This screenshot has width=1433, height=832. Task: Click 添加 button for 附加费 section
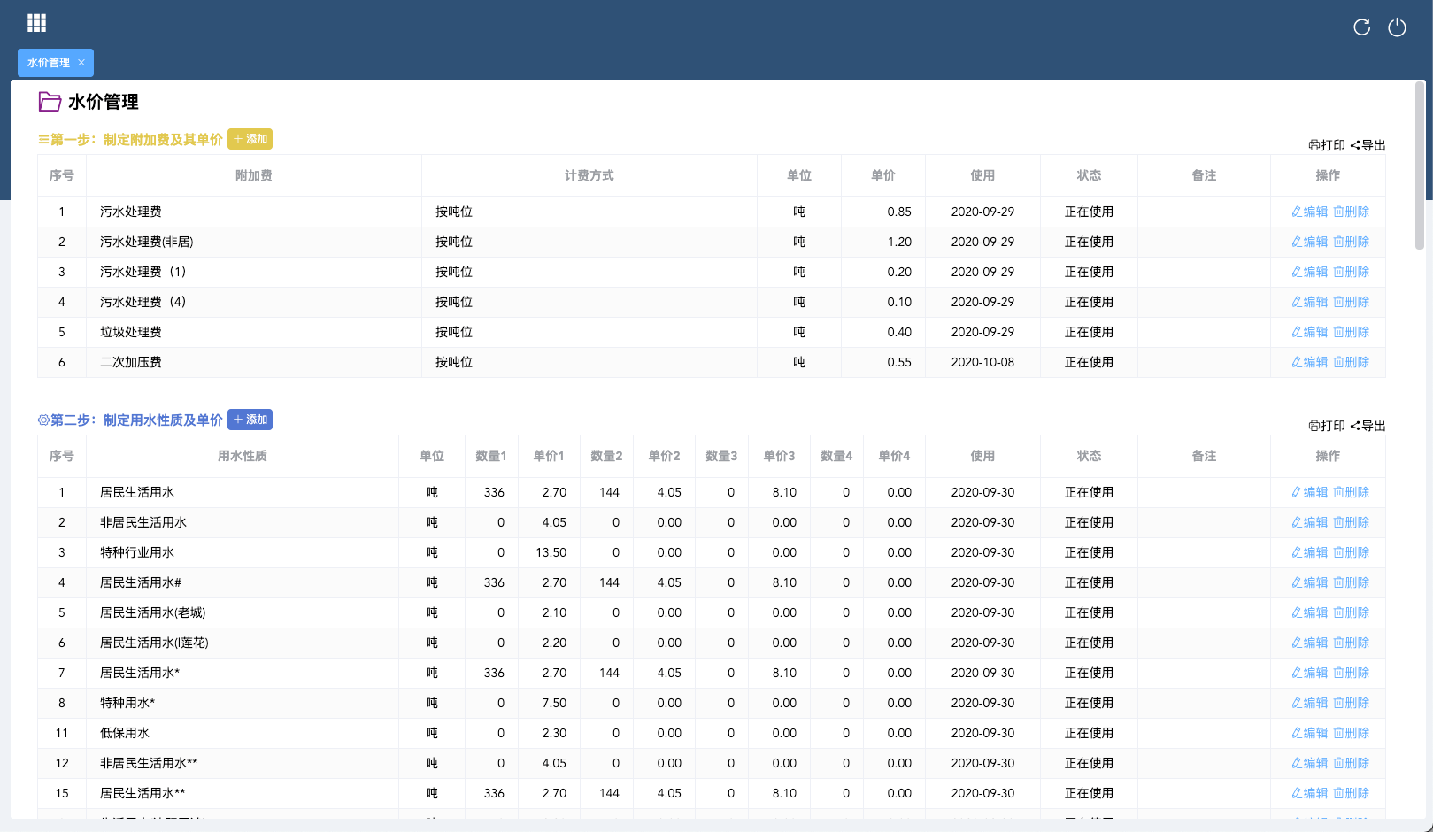coord(250,139)
